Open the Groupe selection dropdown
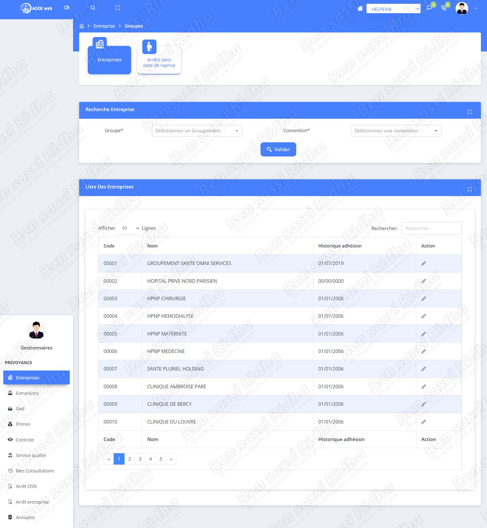Viewport: 487px width, 528px height. point(197,131)
